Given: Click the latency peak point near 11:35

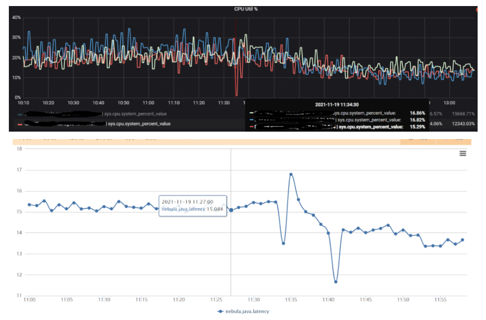Looking at the screenshot, I should [291, 174].
